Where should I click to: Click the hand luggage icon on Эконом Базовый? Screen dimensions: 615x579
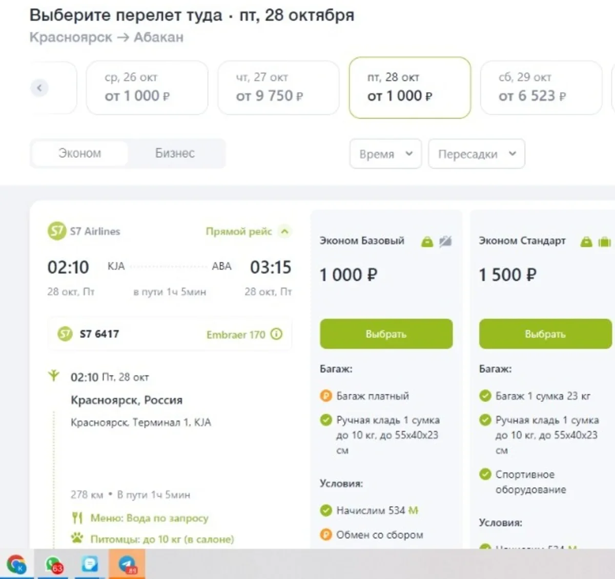click(427, 241)
